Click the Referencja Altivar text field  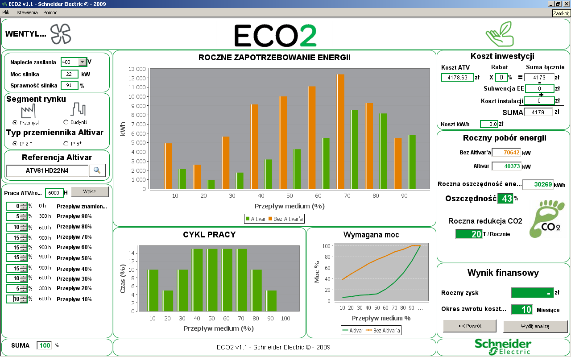47,170
